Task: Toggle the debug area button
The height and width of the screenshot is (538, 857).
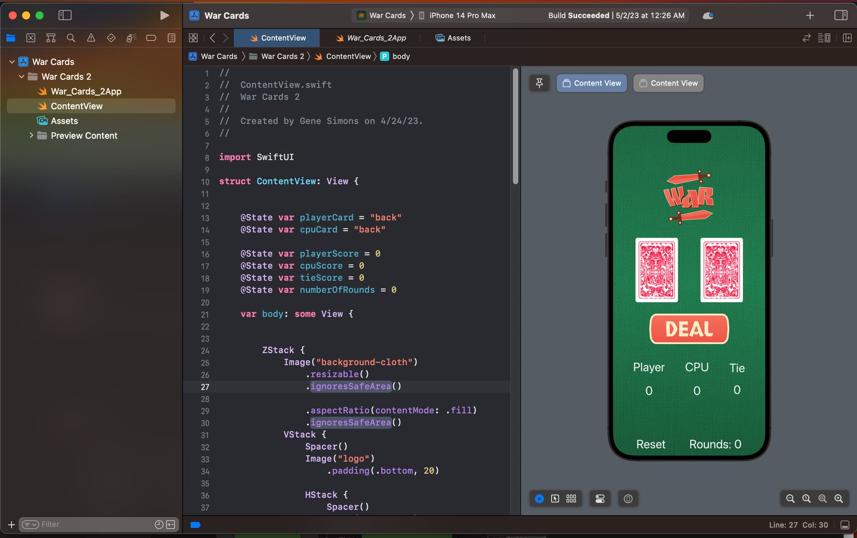Action: [x=845, y=525]
